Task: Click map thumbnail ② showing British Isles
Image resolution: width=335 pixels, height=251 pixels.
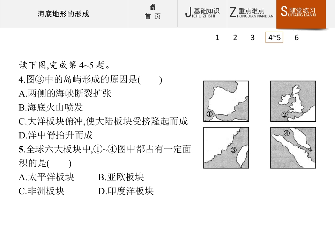Action: click(293, 101)
